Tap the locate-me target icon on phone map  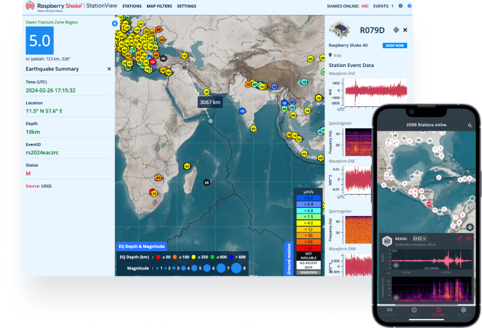(470, 227)
